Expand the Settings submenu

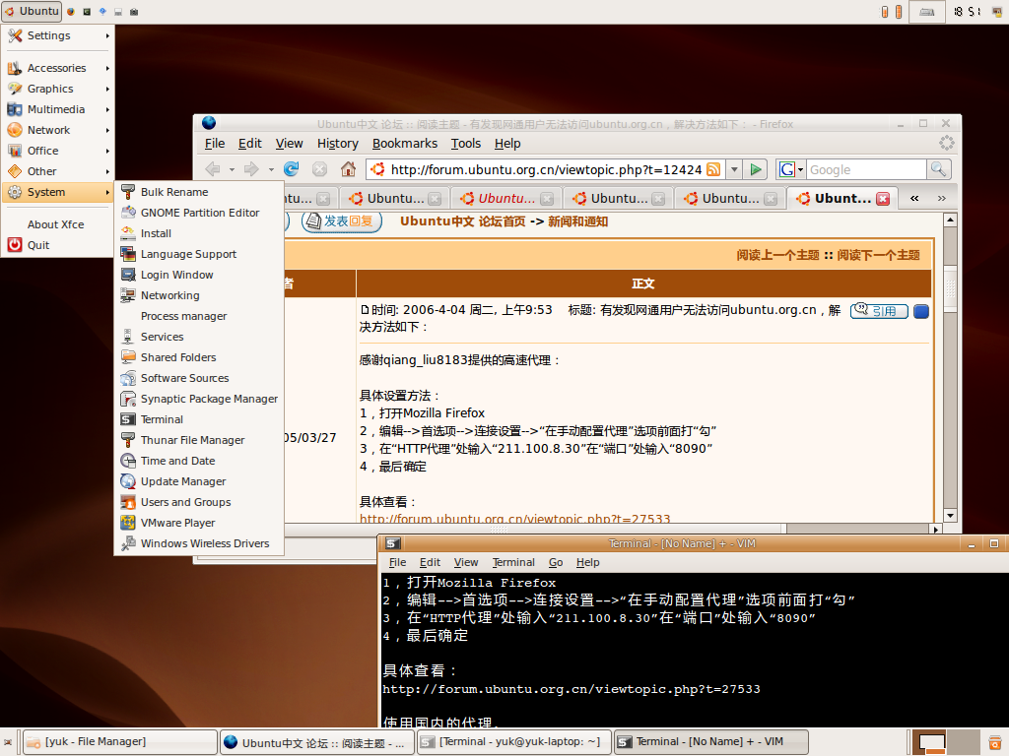pos(57,35)
